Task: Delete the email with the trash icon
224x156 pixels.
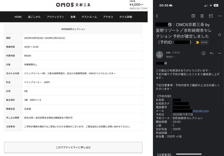Action: tap(202, 16)
